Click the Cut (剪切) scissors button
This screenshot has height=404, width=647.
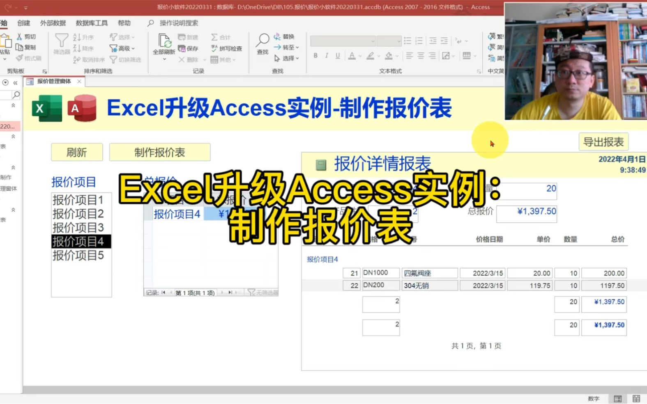[26, 37]
